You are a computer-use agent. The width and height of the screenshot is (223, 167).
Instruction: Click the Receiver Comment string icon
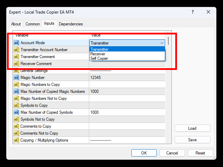pyautogui.click(x=16, y=64)
